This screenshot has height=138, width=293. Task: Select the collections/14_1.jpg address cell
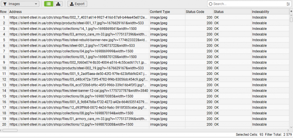pos(79,29)
